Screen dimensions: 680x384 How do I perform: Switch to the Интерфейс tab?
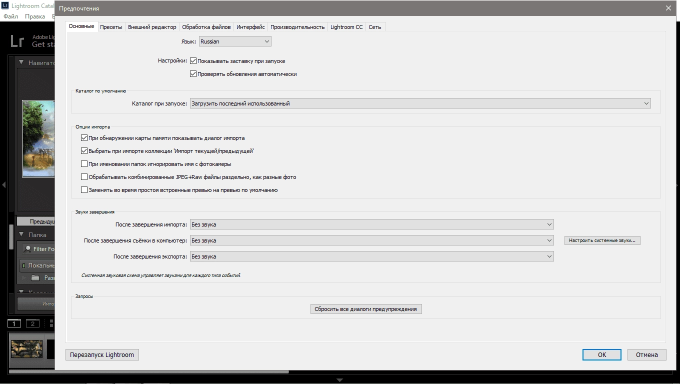click(251, 27)
